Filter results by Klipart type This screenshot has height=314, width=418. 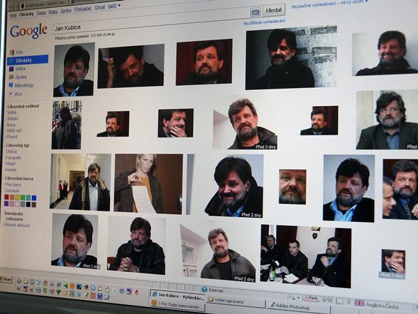pos(10,163)
